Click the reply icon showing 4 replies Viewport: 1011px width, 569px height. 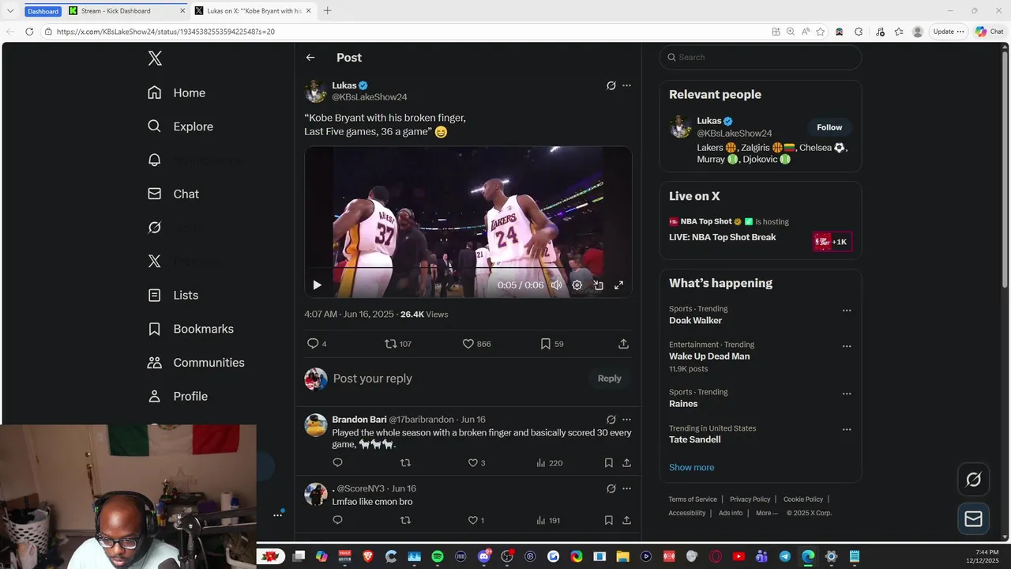click(x=316, y=344)
